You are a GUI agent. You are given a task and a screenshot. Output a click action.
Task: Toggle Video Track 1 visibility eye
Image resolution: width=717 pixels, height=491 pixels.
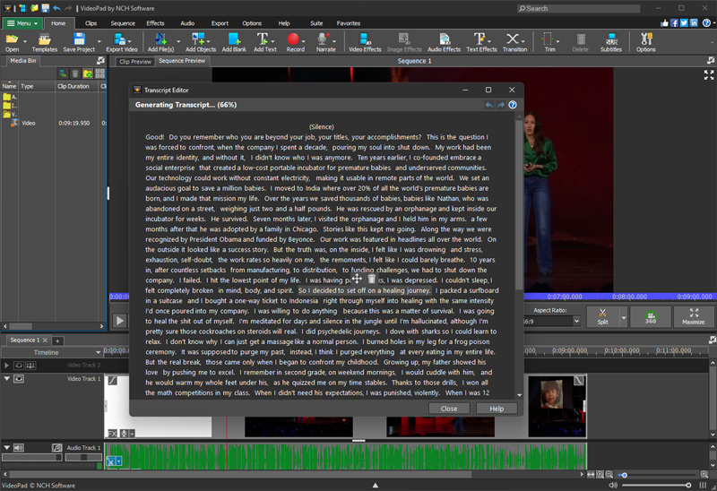point(19,378)
